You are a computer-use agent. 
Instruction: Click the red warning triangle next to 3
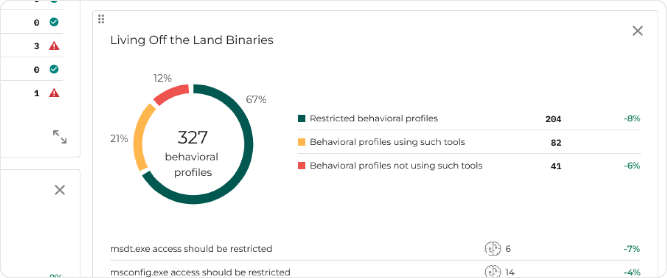point(54,46)
